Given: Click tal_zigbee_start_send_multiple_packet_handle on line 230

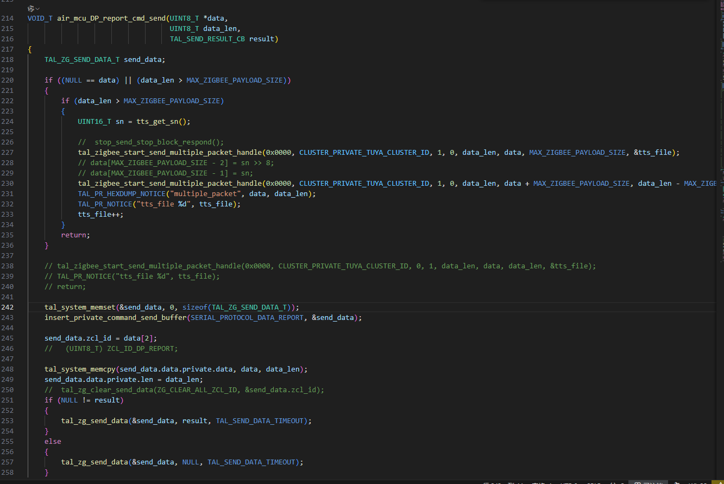Looking at the screenshot, I should point(169,184).
